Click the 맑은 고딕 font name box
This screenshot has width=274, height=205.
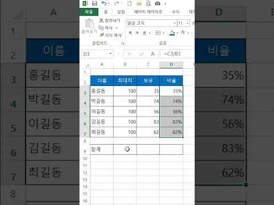(150, 23)
